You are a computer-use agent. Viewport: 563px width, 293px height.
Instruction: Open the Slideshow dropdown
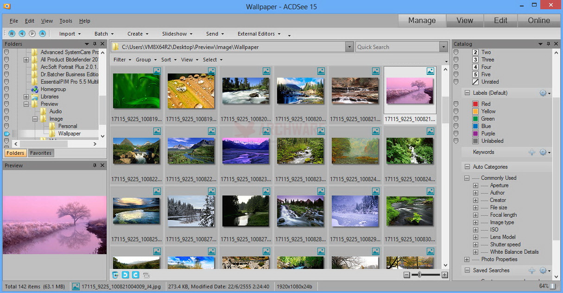click(x=177, y=34)
